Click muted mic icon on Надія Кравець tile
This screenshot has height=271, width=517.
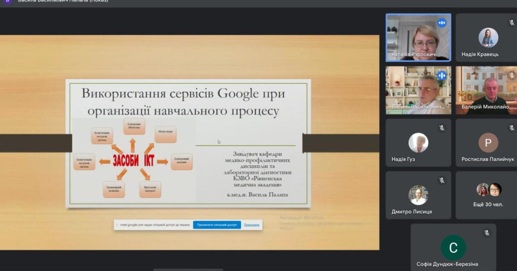point(512,23)
